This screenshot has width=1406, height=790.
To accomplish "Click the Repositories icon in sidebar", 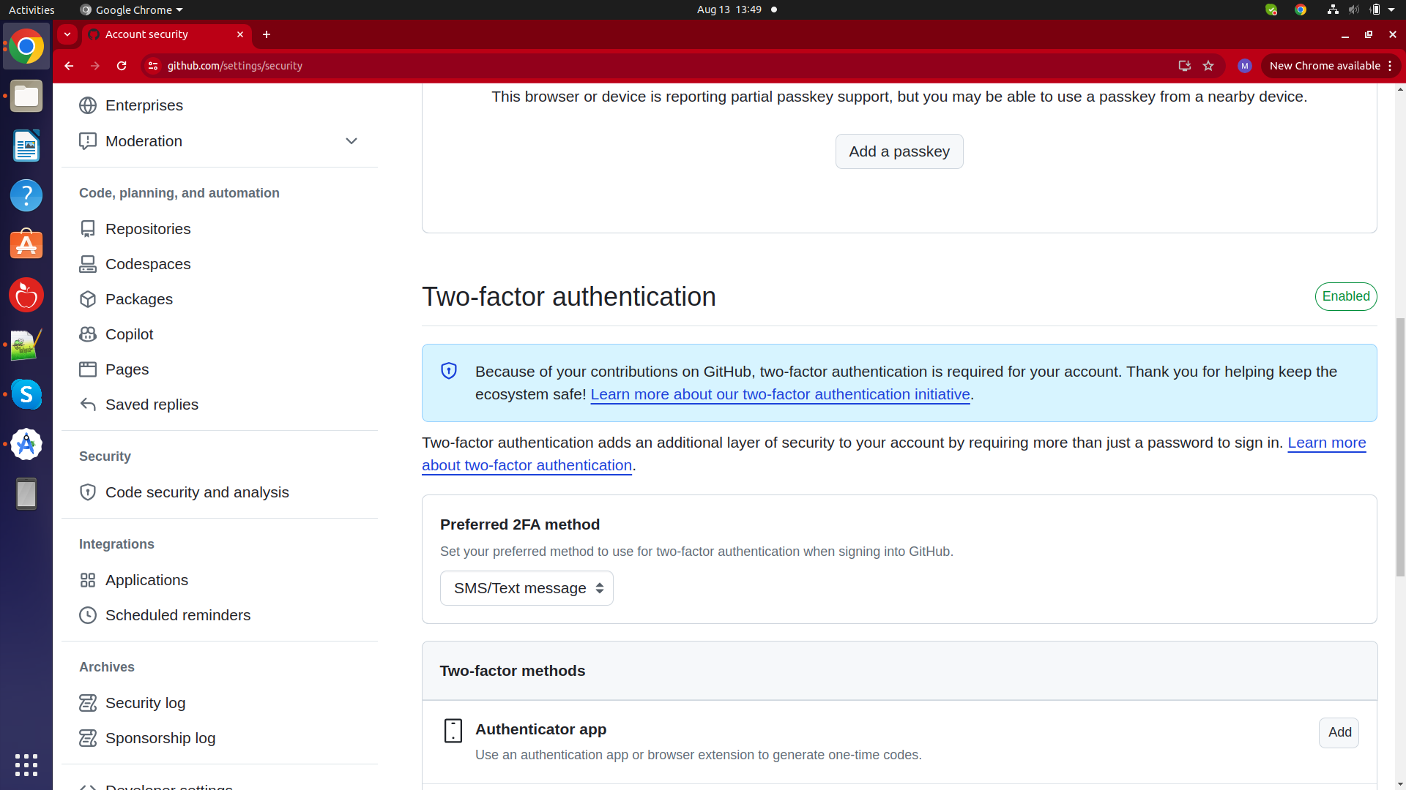I will pos(88,229).
